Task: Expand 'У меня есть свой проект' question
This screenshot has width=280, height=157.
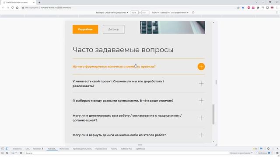Action: pos(201,83)
